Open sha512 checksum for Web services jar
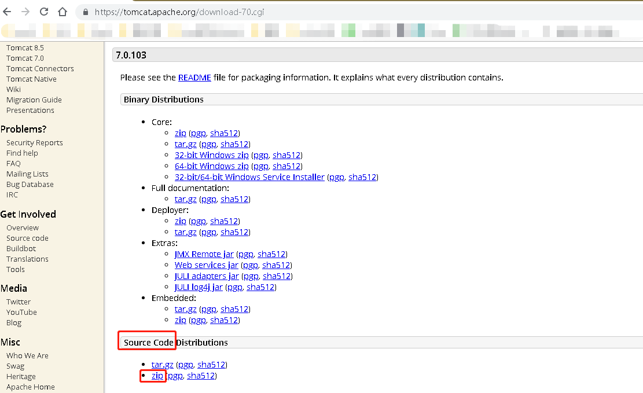The width and height of the screenshot is (643, 393). point(276,265)
